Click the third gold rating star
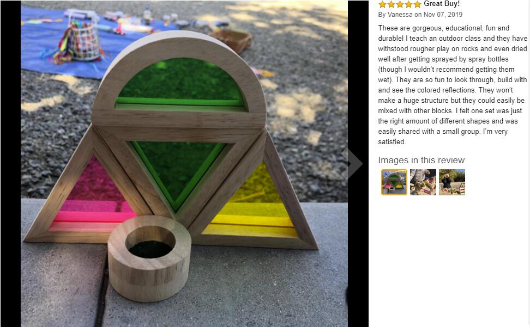The height and width of the screenshot is (327, 530). pos(400,4)
